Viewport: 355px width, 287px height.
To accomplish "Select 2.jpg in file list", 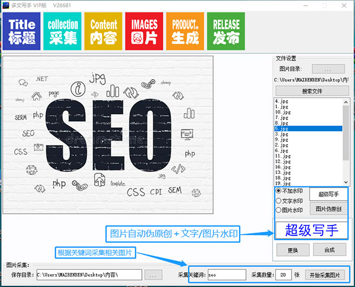I will [308, 145].
